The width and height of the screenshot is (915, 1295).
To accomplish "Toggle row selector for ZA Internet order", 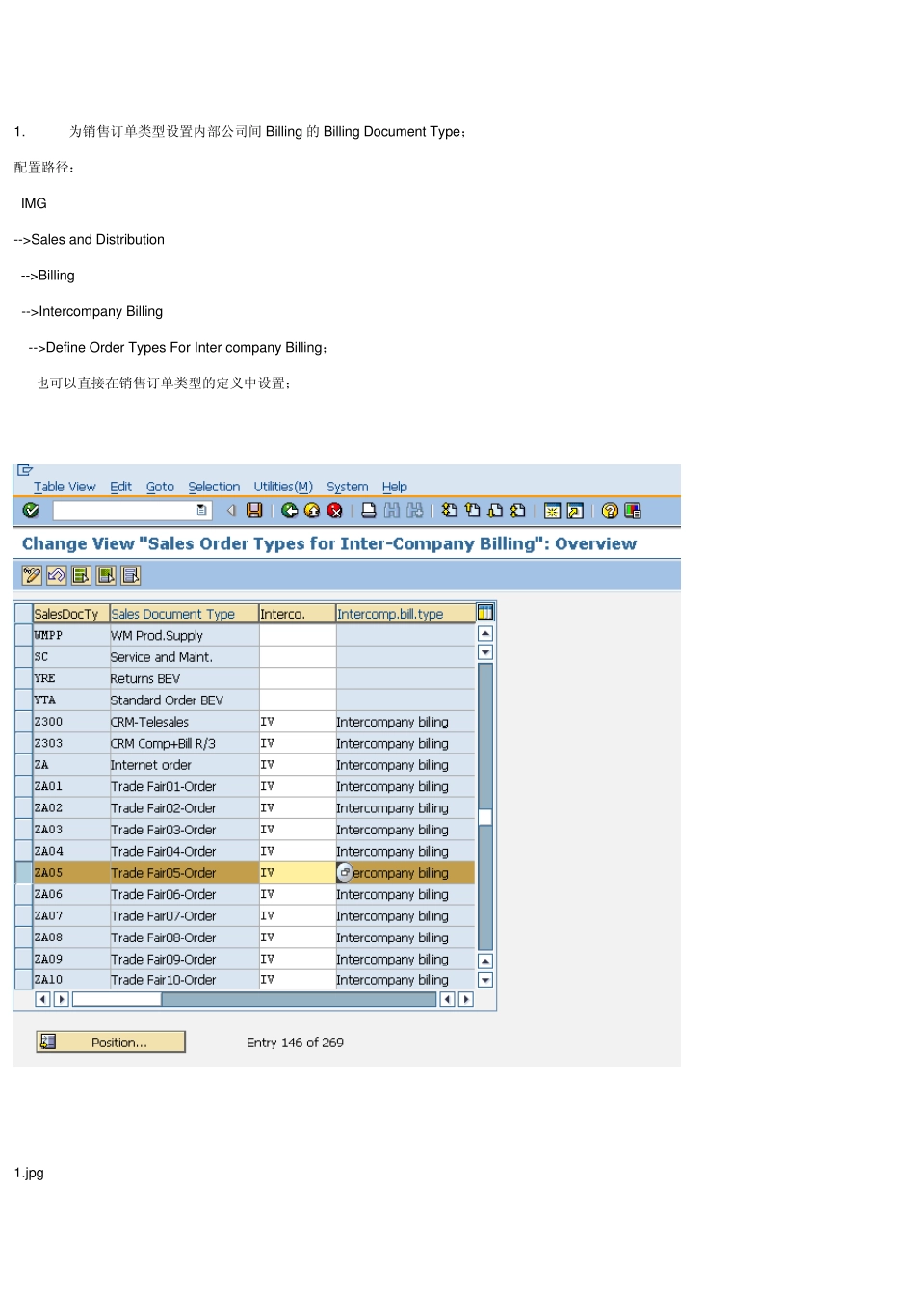I will point(24,765).
